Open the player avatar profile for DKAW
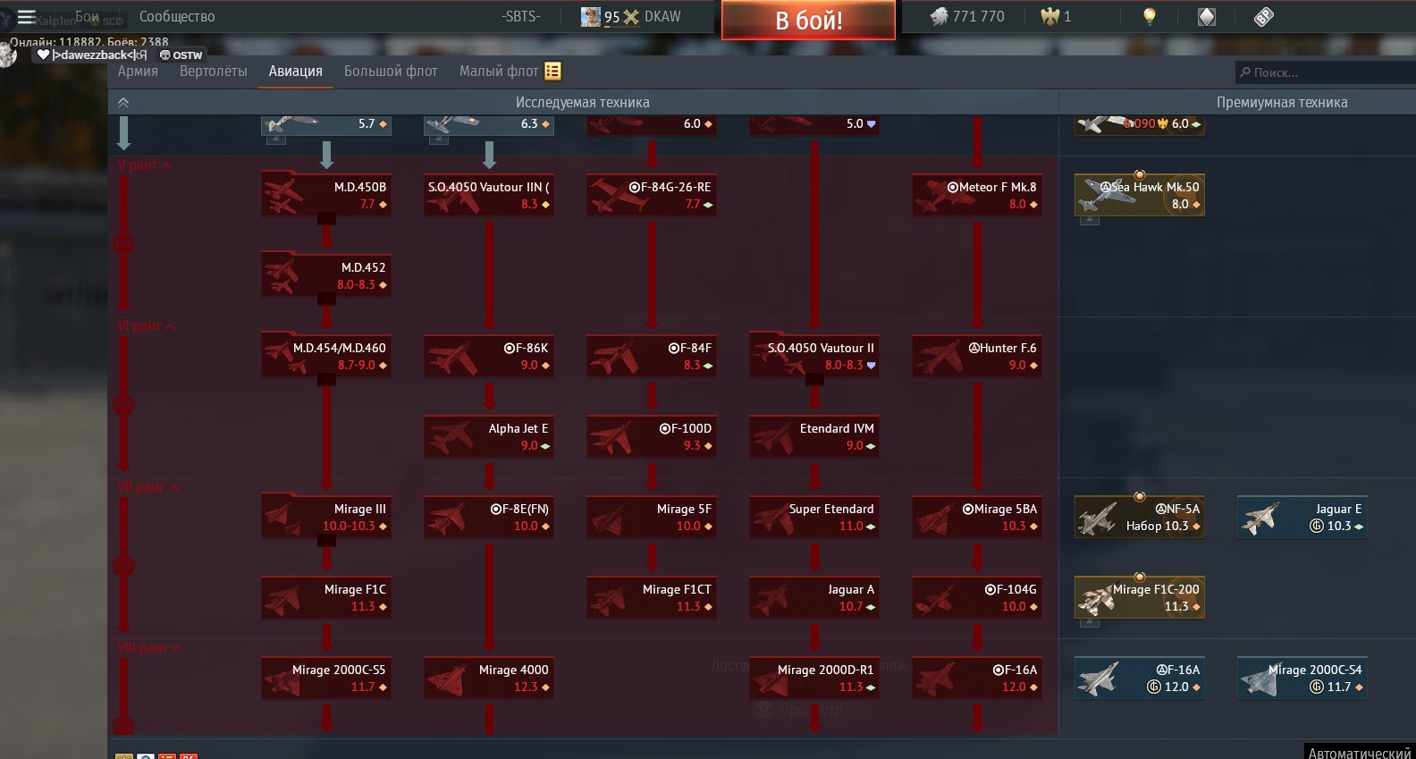Screen dimensions: 1416x759 coord(591,16)
